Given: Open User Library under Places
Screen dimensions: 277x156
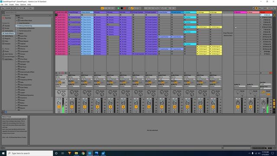Looking at the screenshot, I should click(9, 54).
